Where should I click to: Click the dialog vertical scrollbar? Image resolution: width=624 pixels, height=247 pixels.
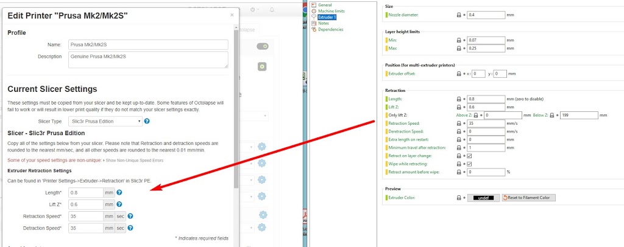[236, 110]
